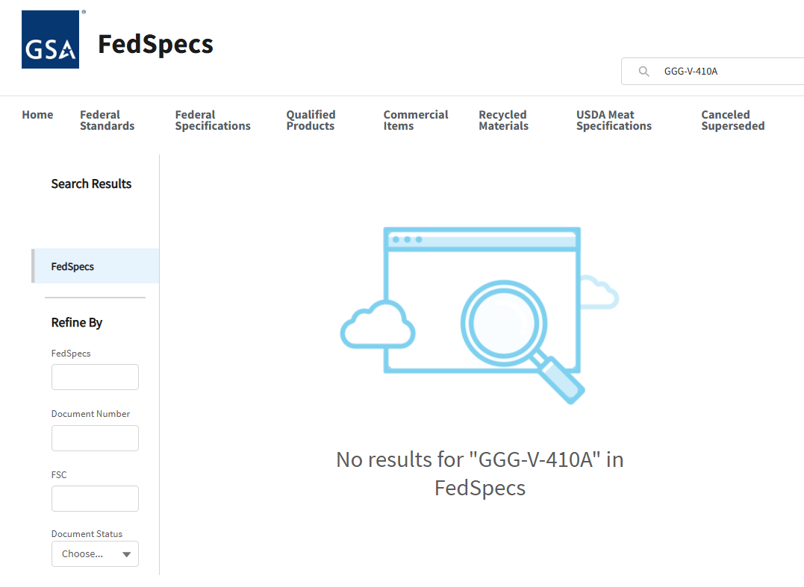Click the large cloud graphic on left

[377, 324]
